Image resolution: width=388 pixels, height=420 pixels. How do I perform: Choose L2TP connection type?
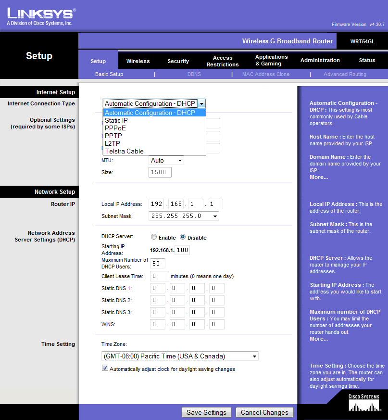point(154,143)
